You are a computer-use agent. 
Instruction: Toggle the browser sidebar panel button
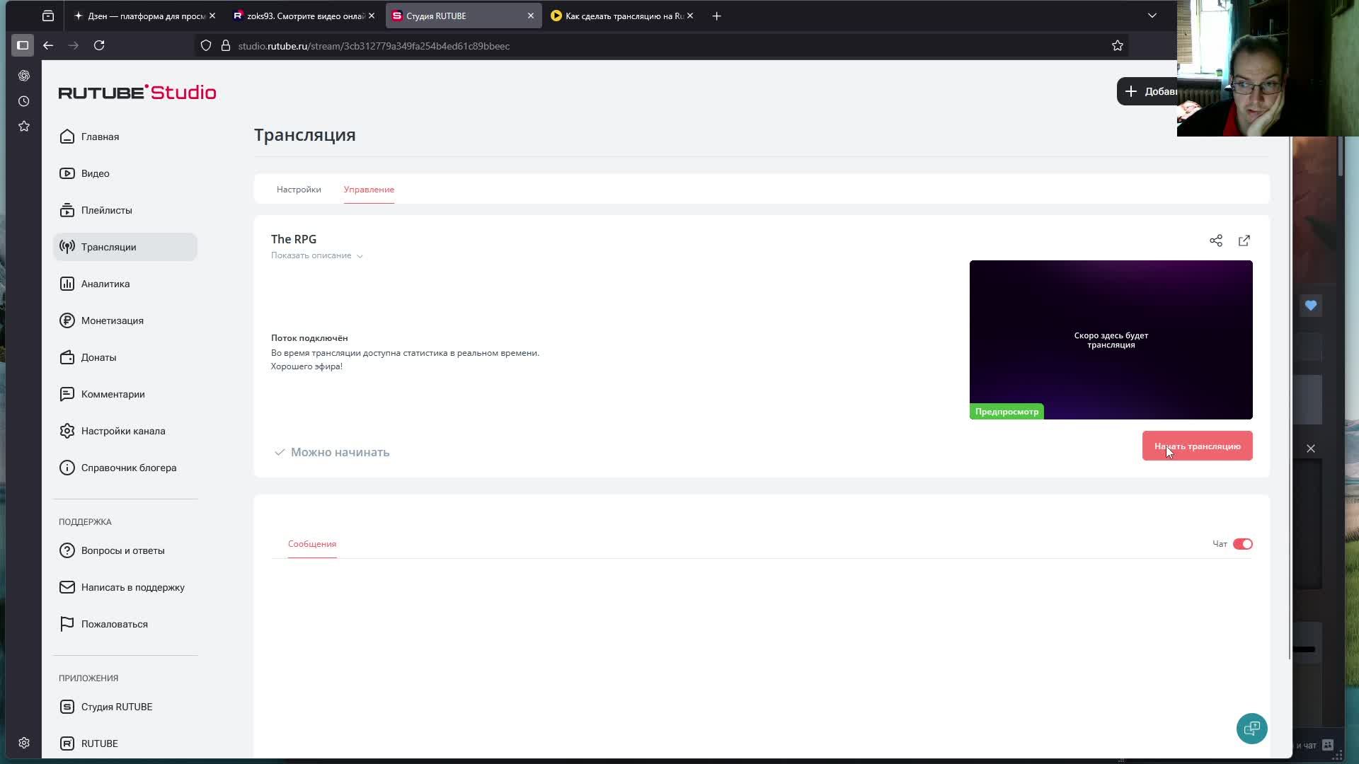(x=23, y=45)
